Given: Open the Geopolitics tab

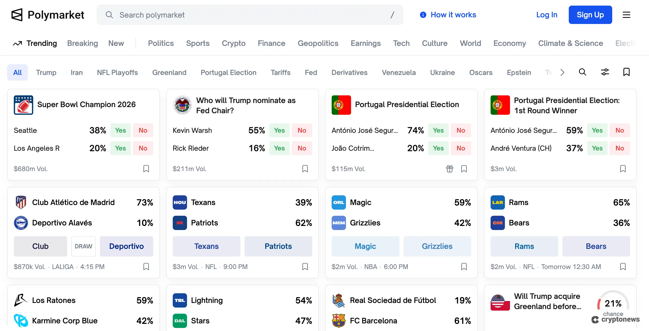Looking at the screenshot, I should 318,43.
